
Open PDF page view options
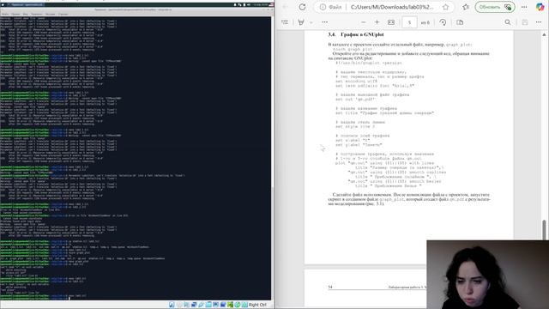[460, 22]
